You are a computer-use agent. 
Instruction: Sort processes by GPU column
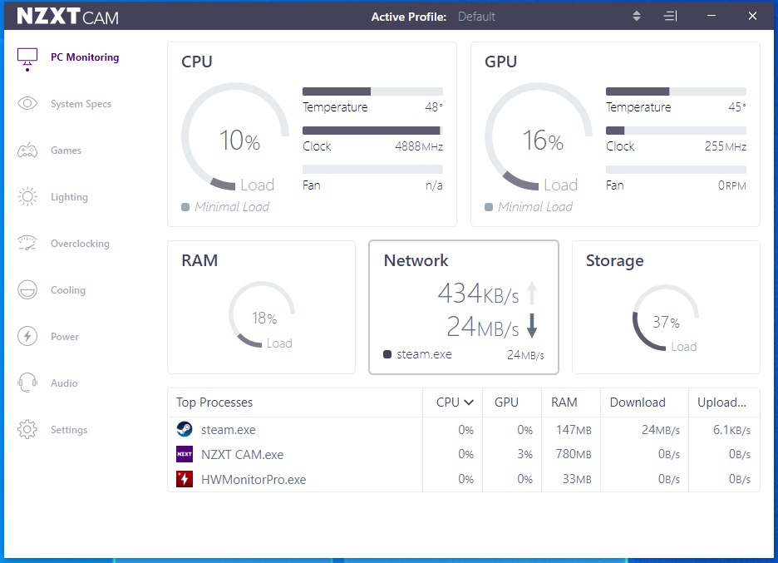[x=506, y=402]
